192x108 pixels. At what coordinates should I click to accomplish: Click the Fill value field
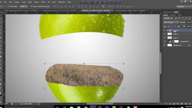click(188, 26)
